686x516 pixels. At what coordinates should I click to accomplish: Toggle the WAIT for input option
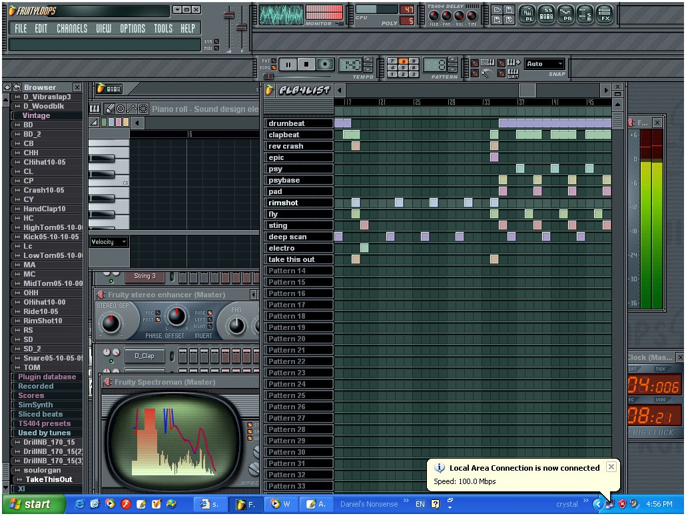pyautogui.click(x=501, y=73)
